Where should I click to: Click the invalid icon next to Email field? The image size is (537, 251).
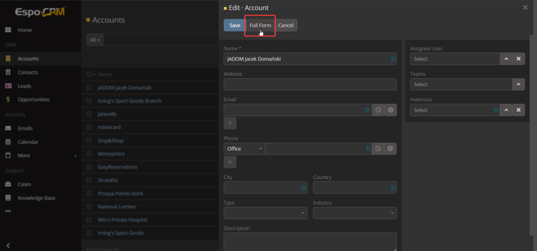391,110
